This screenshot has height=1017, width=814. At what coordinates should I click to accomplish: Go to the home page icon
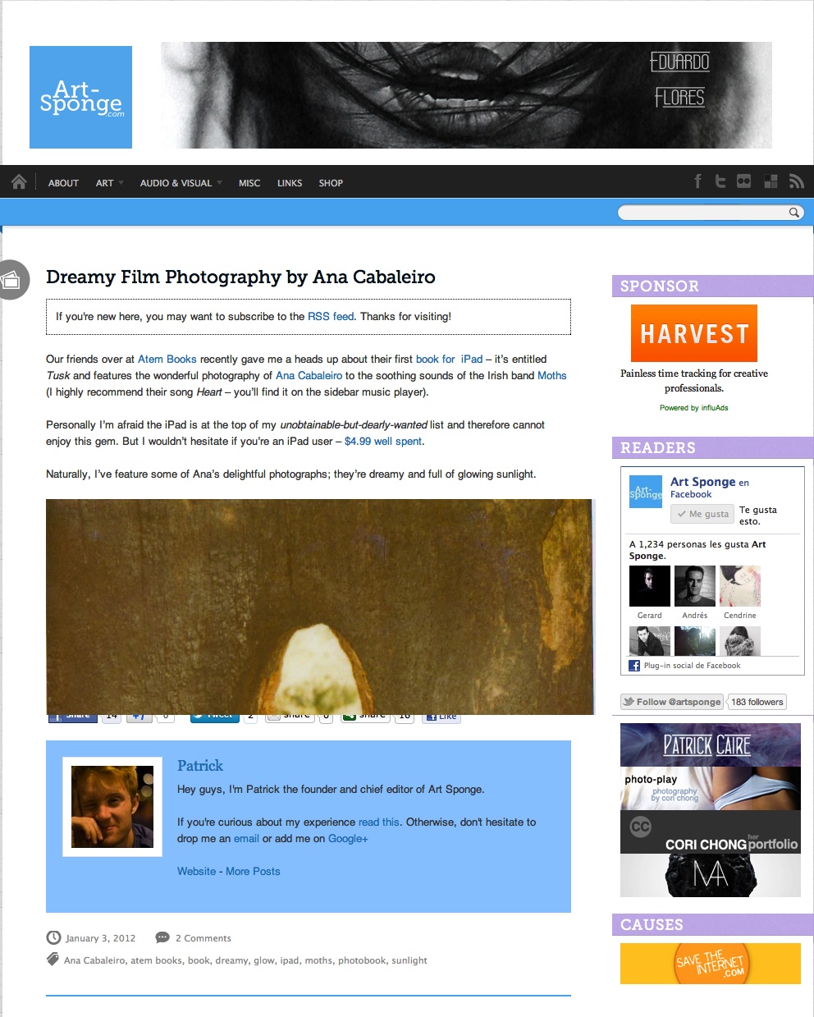tap(19, 181)
